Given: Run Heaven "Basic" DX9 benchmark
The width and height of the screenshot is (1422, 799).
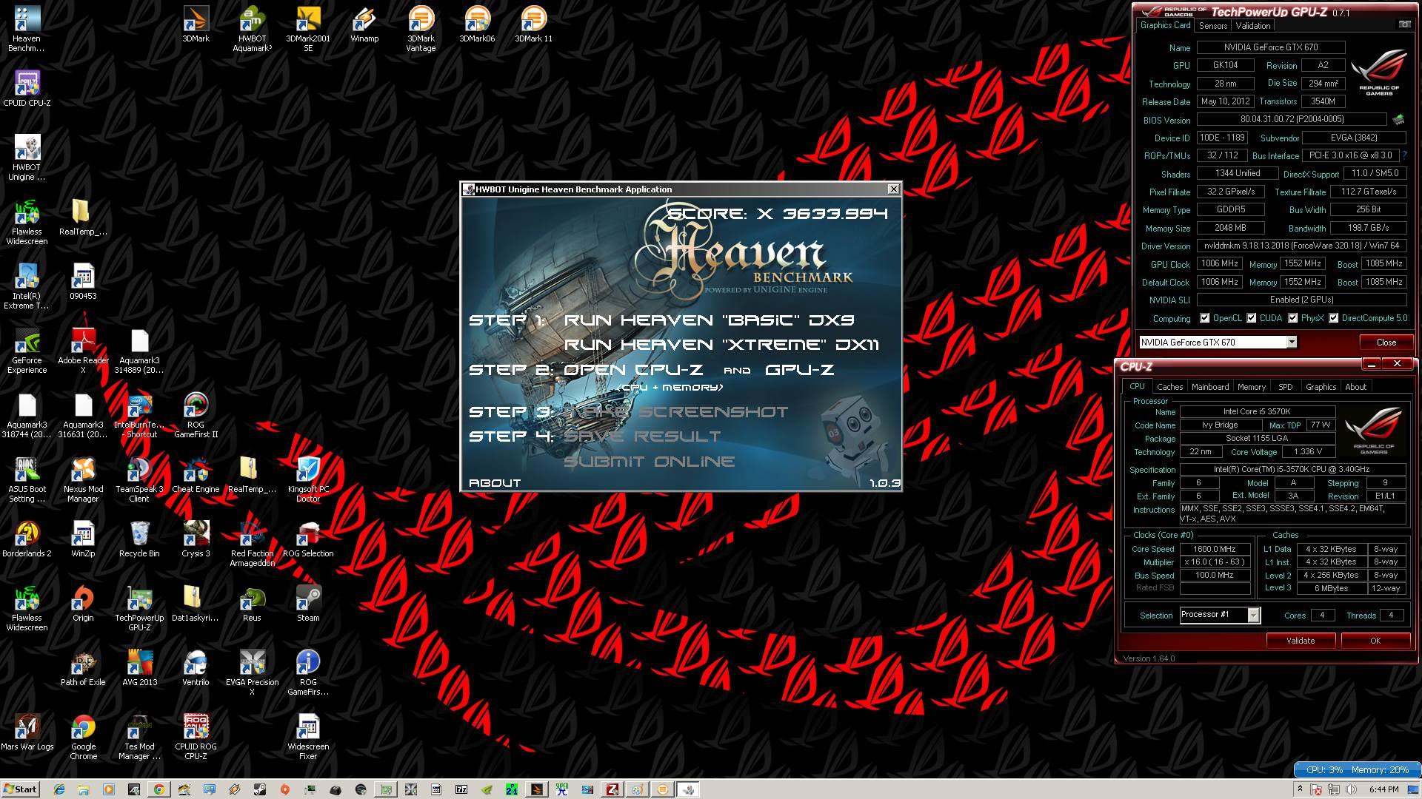Looking at the screenshot, I should pos(709,320).
